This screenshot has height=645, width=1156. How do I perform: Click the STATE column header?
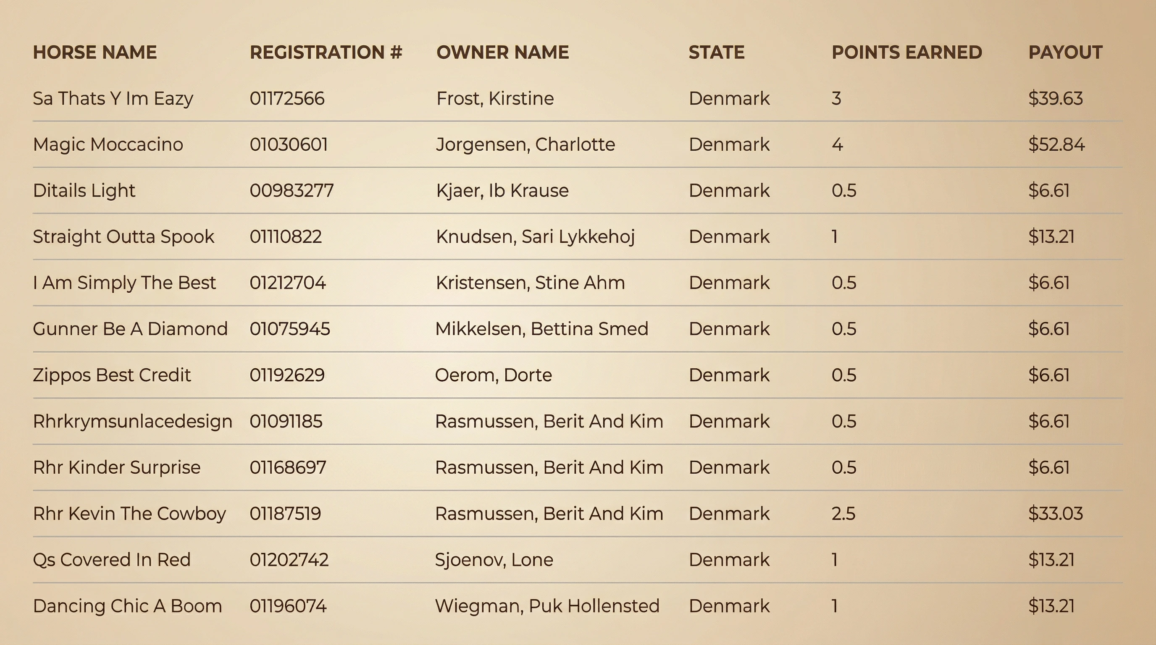point(716,52)
